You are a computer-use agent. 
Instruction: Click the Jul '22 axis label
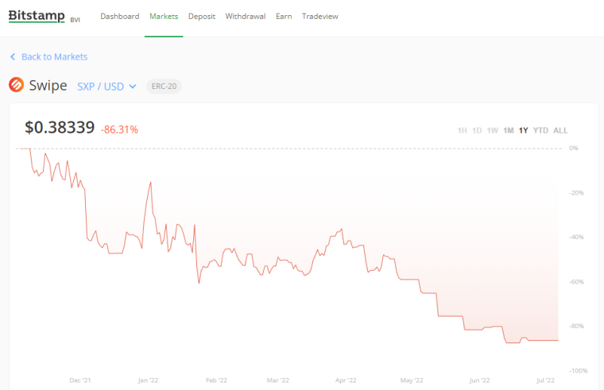click(545, 380)
